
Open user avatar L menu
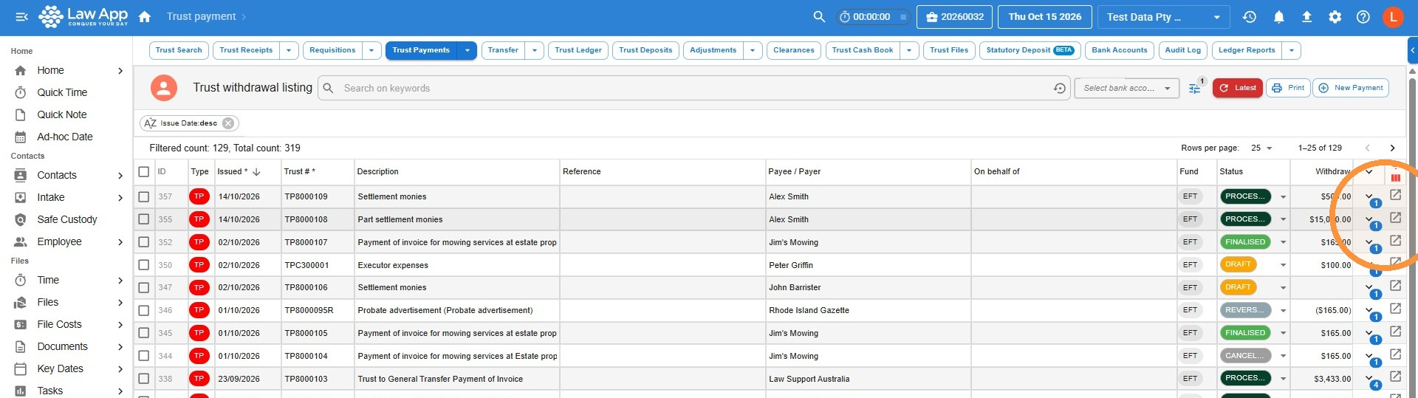tap(1393, 17)
